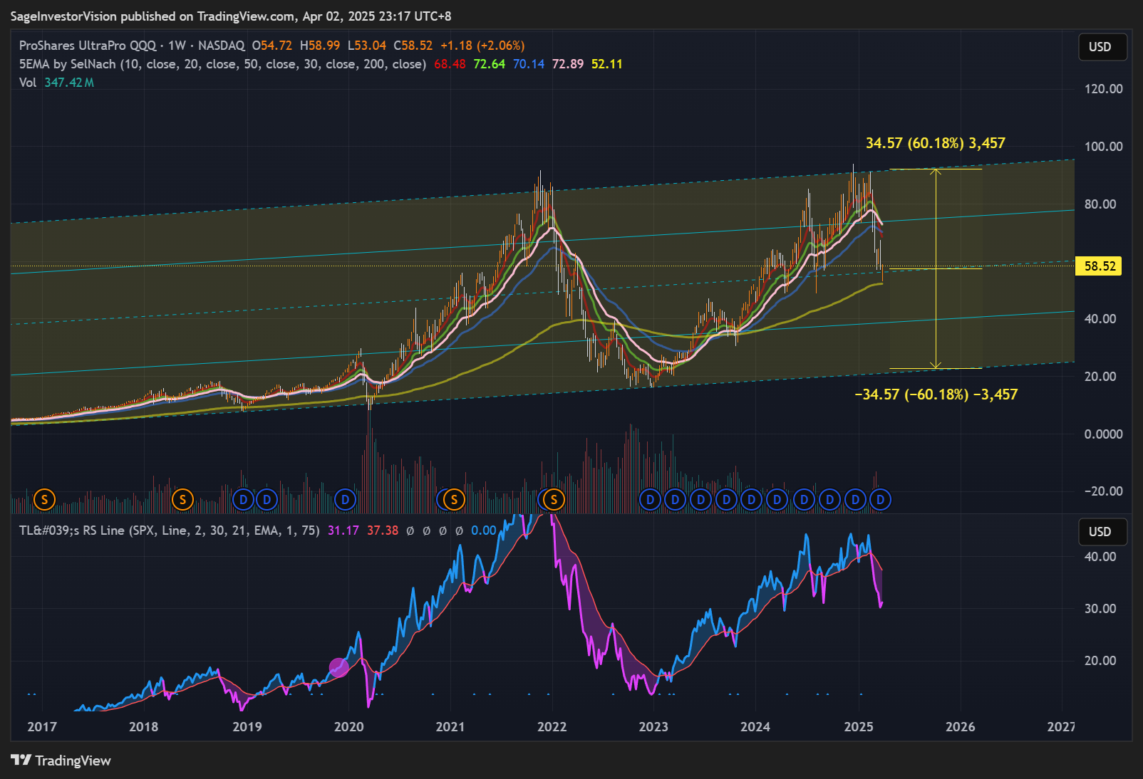Viewport: 1143px width, 779px height.
Task: Click the red 68.48 EMA value
Action: [x=450, y=64]
